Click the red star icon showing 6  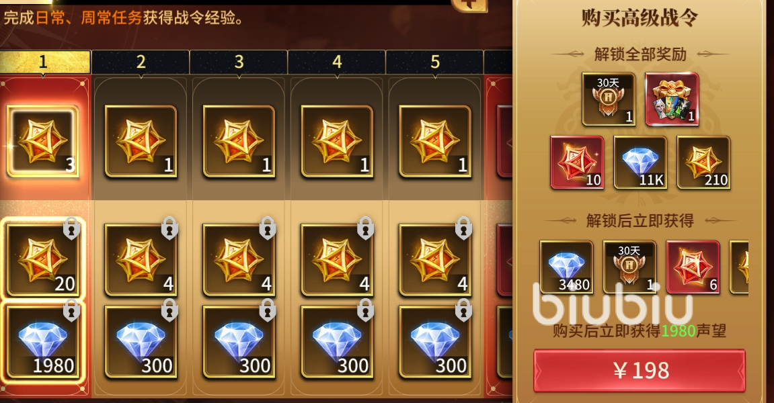coord(693,267)
